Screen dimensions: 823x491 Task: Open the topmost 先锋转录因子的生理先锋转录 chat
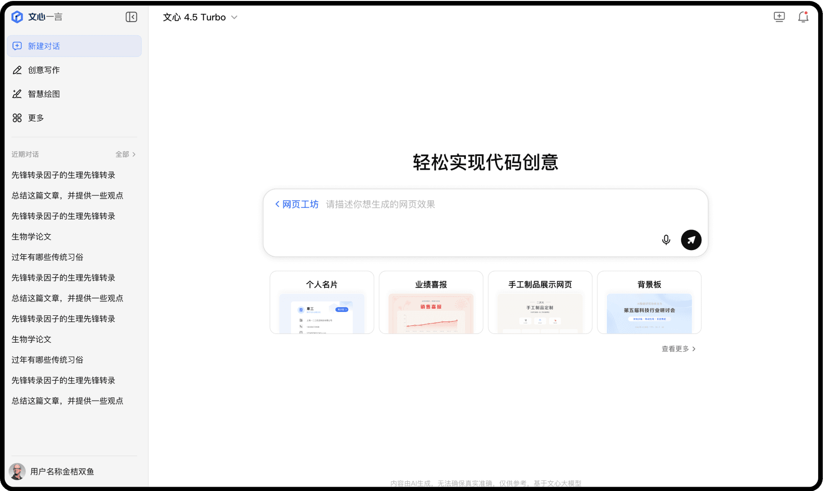tap(63, 175)
